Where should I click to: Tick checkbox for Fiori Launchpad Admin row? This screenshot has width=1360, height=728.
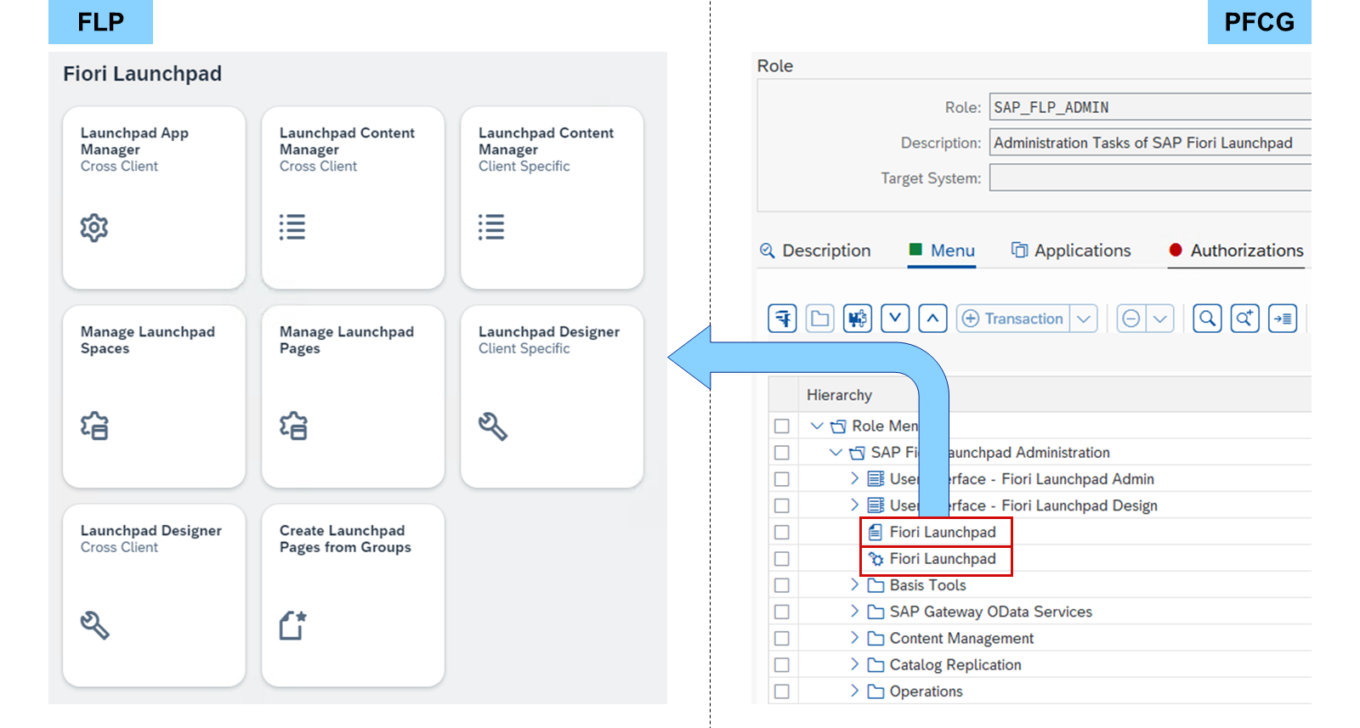tap(782, 479)
